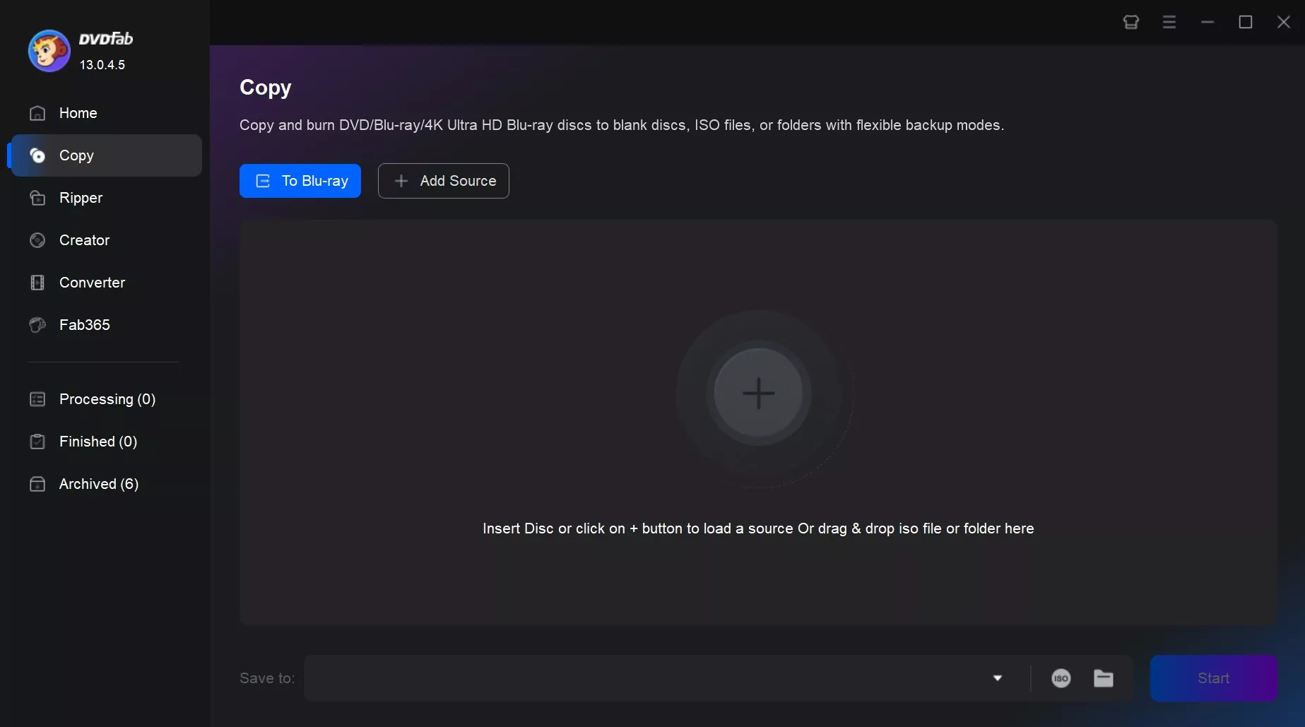Open the Copy module in sidebar

click(x=76, y=155)
